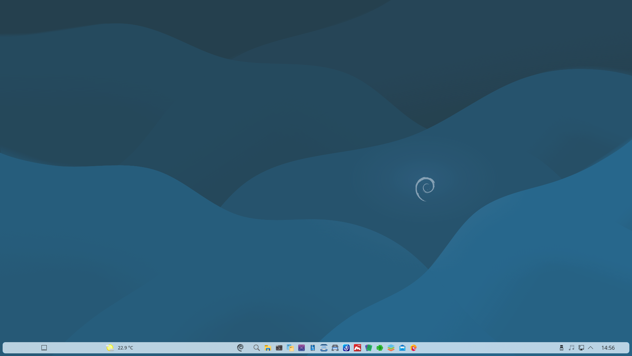Launch the green stacked documents app
Viewport: 632px width, 356px height.
(369, 348)
